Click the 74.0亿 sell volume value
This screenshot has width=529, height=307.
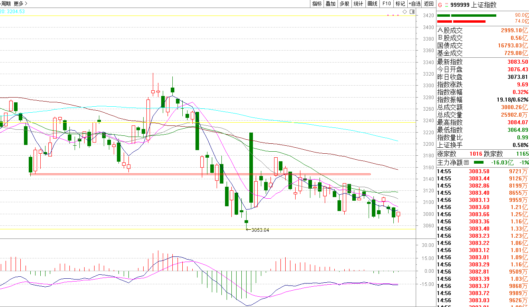[x=521, y=21]
